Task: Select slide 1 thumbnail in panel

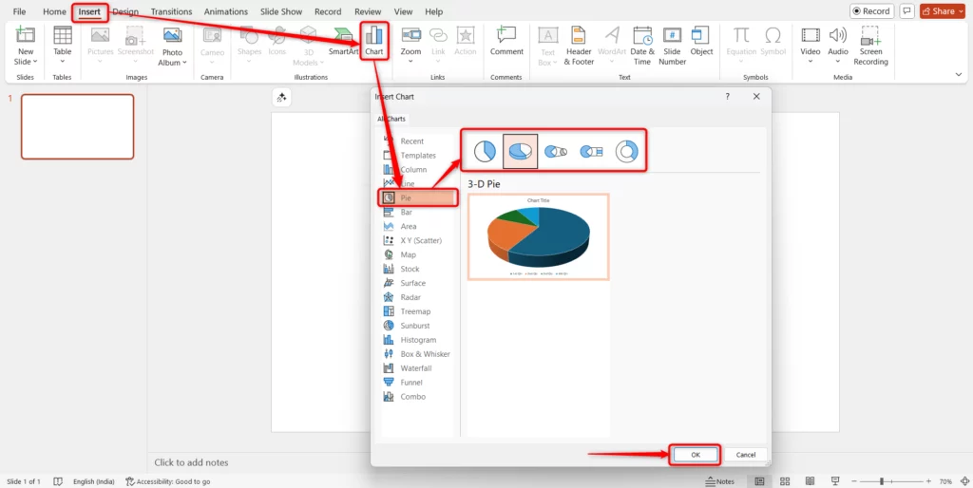Action: click(x=77, y=126)
